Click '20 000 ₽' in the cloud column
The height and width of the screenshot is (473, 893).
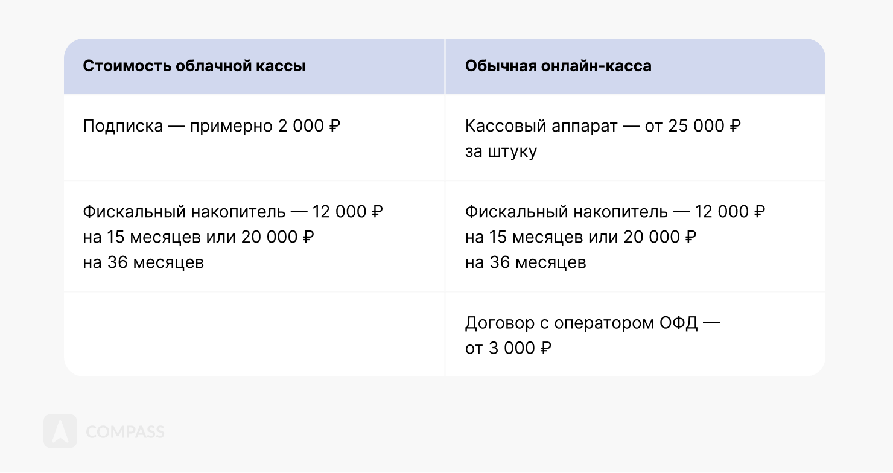278,237
